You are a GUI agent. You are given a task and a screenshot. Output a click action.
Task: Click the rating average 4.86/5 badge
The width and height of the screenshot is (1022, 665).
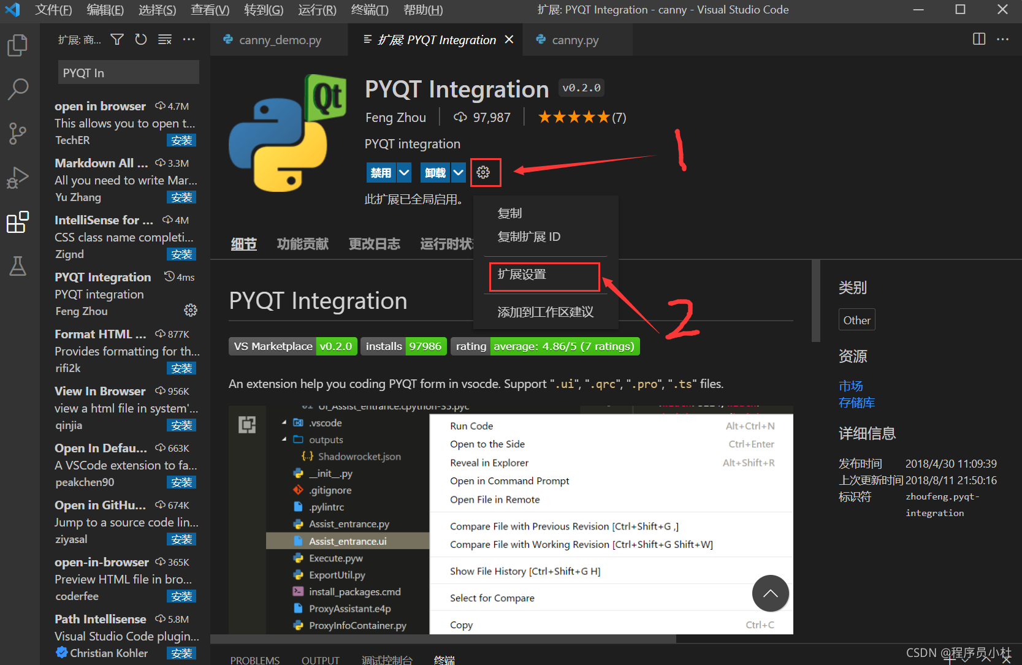(x=545, y=346)
